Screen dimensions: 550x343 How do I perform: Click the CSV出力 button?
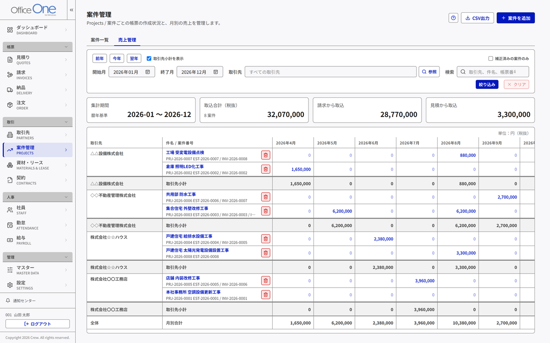[x=477, y=18]
